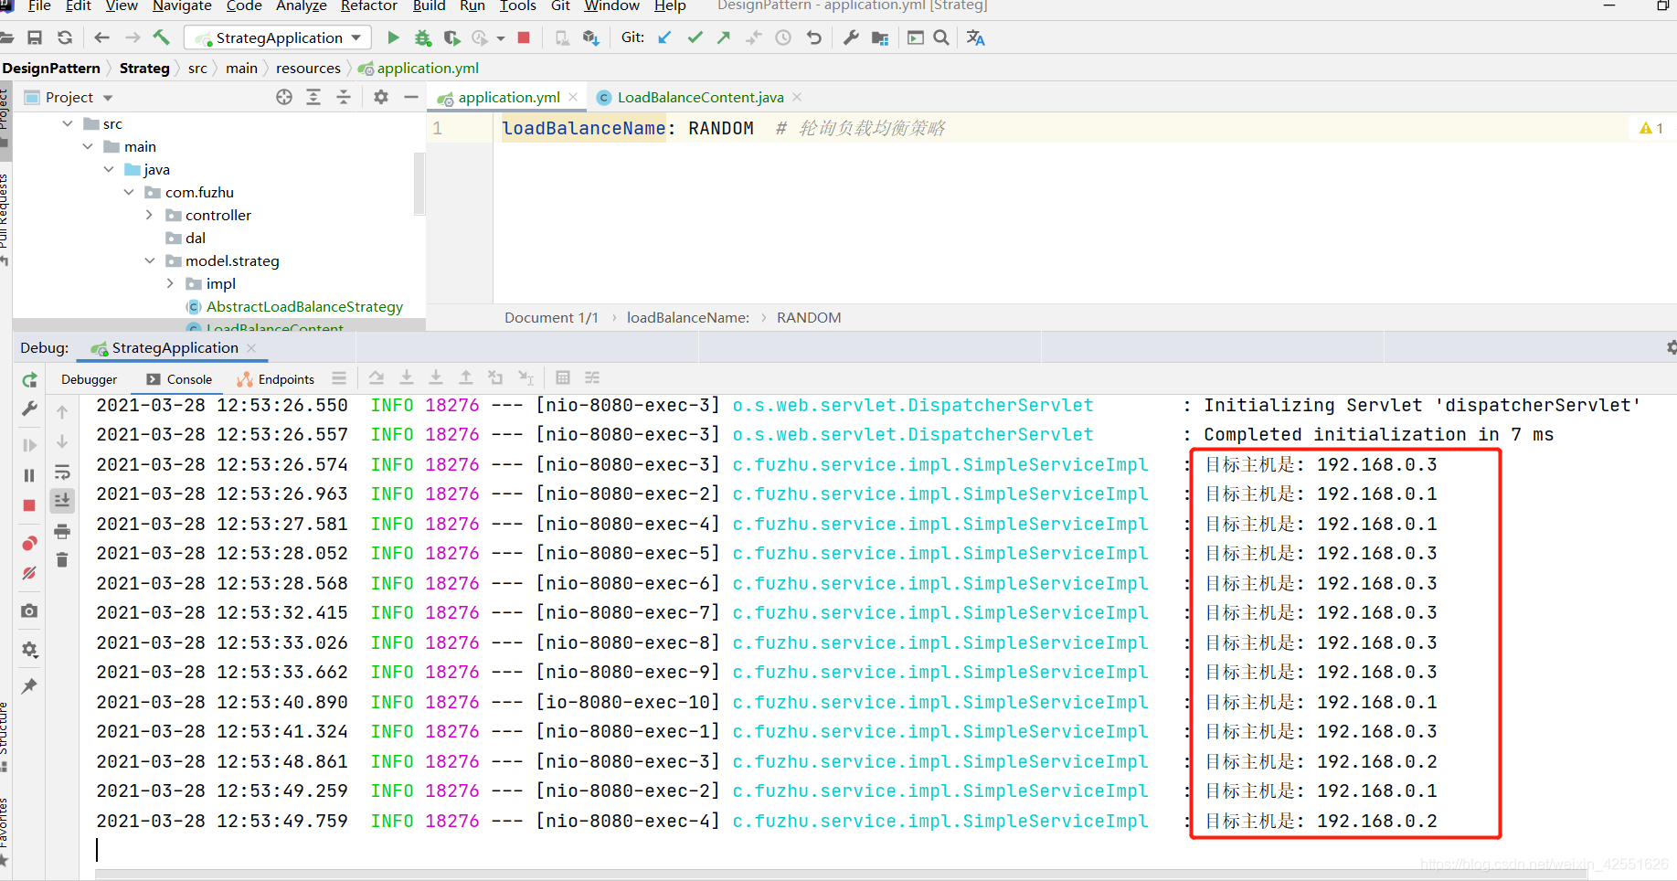This screenshot has width=1677, height=881.
Task: Rerun StrategApplication in Debug panel
Action: pyautogui.click(x=29, y=379)
